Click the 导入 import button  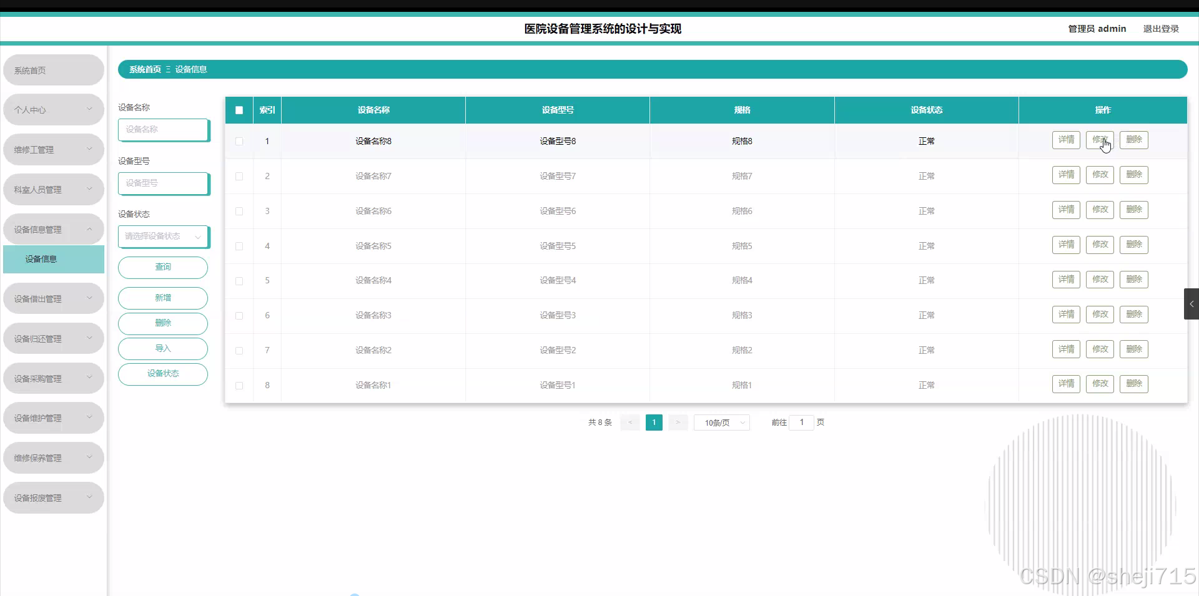click(x=163, y=348)
